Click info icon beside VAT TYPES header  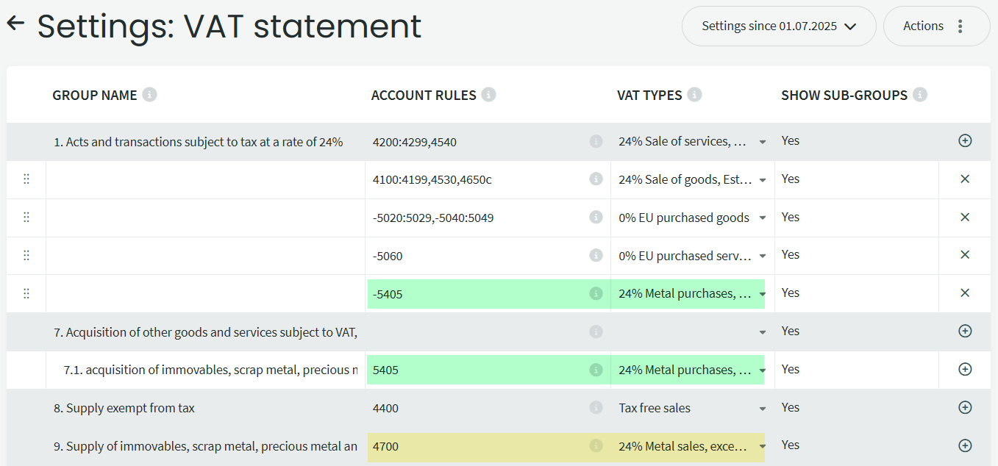pyautogui.click(x=694, y=95)
